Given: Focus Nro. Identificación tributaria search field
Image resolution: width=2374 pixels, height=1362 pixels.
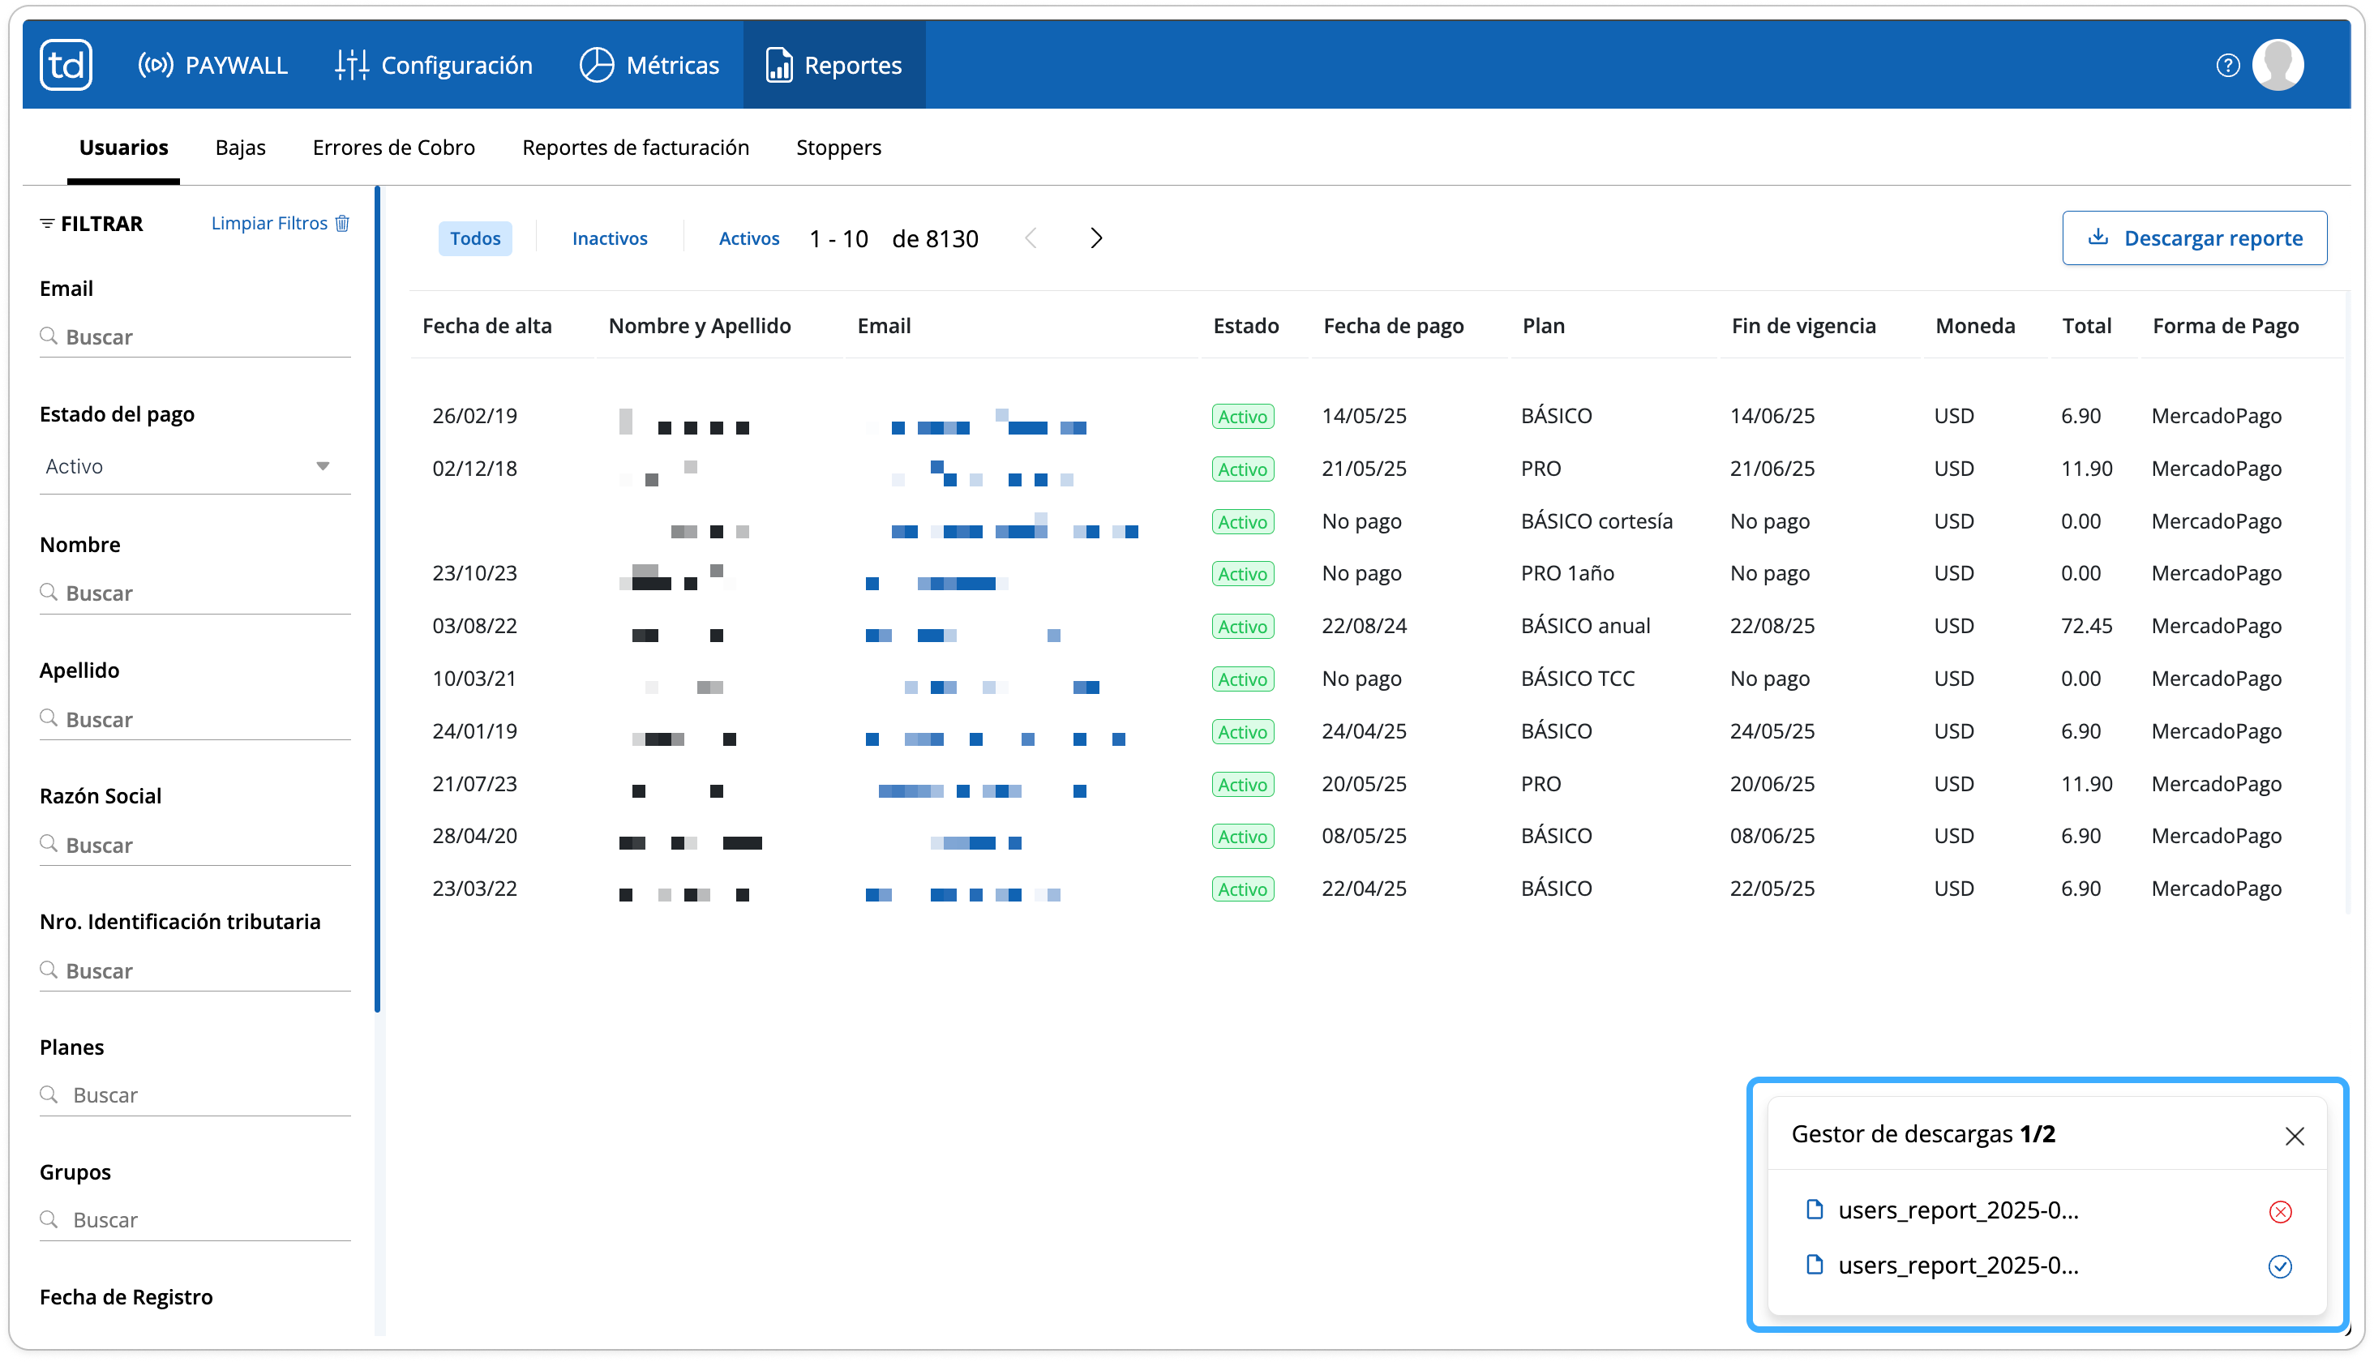Looking at the screenshot, I should coord(195,971).
